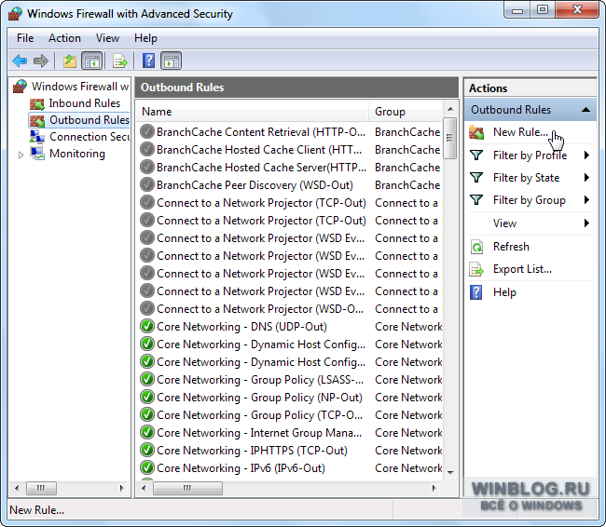The width and height of the screenshot is (606, 527).
Task: Click Connection Security Rules tree icon
Action: 37,137
